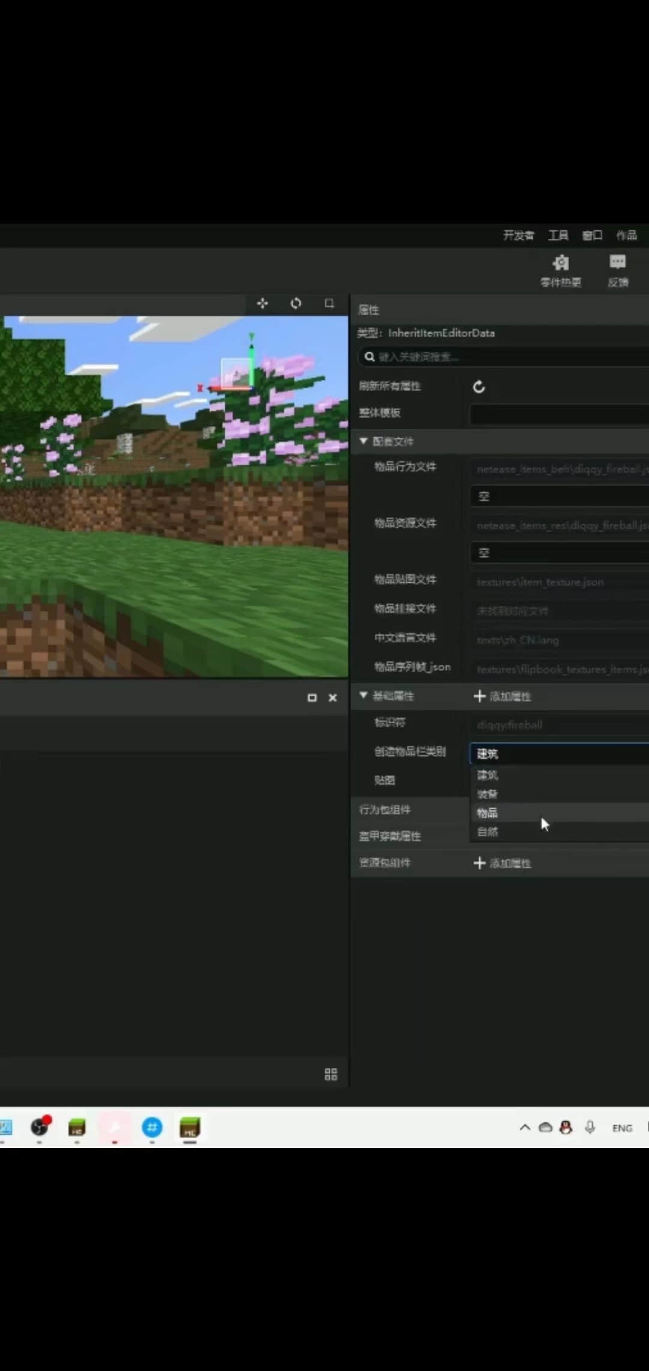The width and height of the screenshot is (649, 1371).
Task: Click the property keyword search field
Action: [x=505, y=357]
